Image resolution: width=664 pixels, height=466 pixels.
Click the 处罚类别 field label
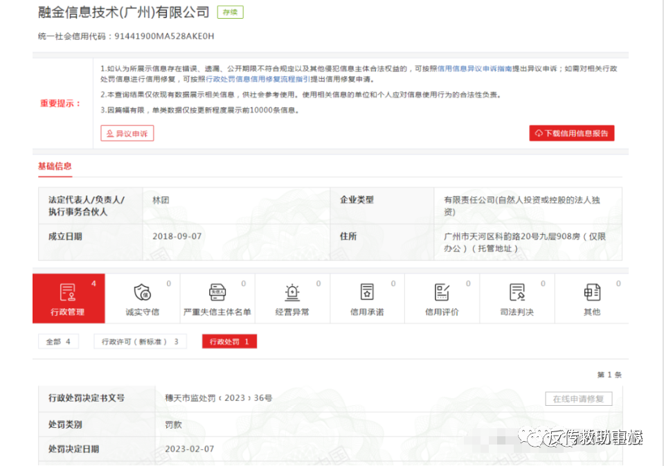coord(65,424)
